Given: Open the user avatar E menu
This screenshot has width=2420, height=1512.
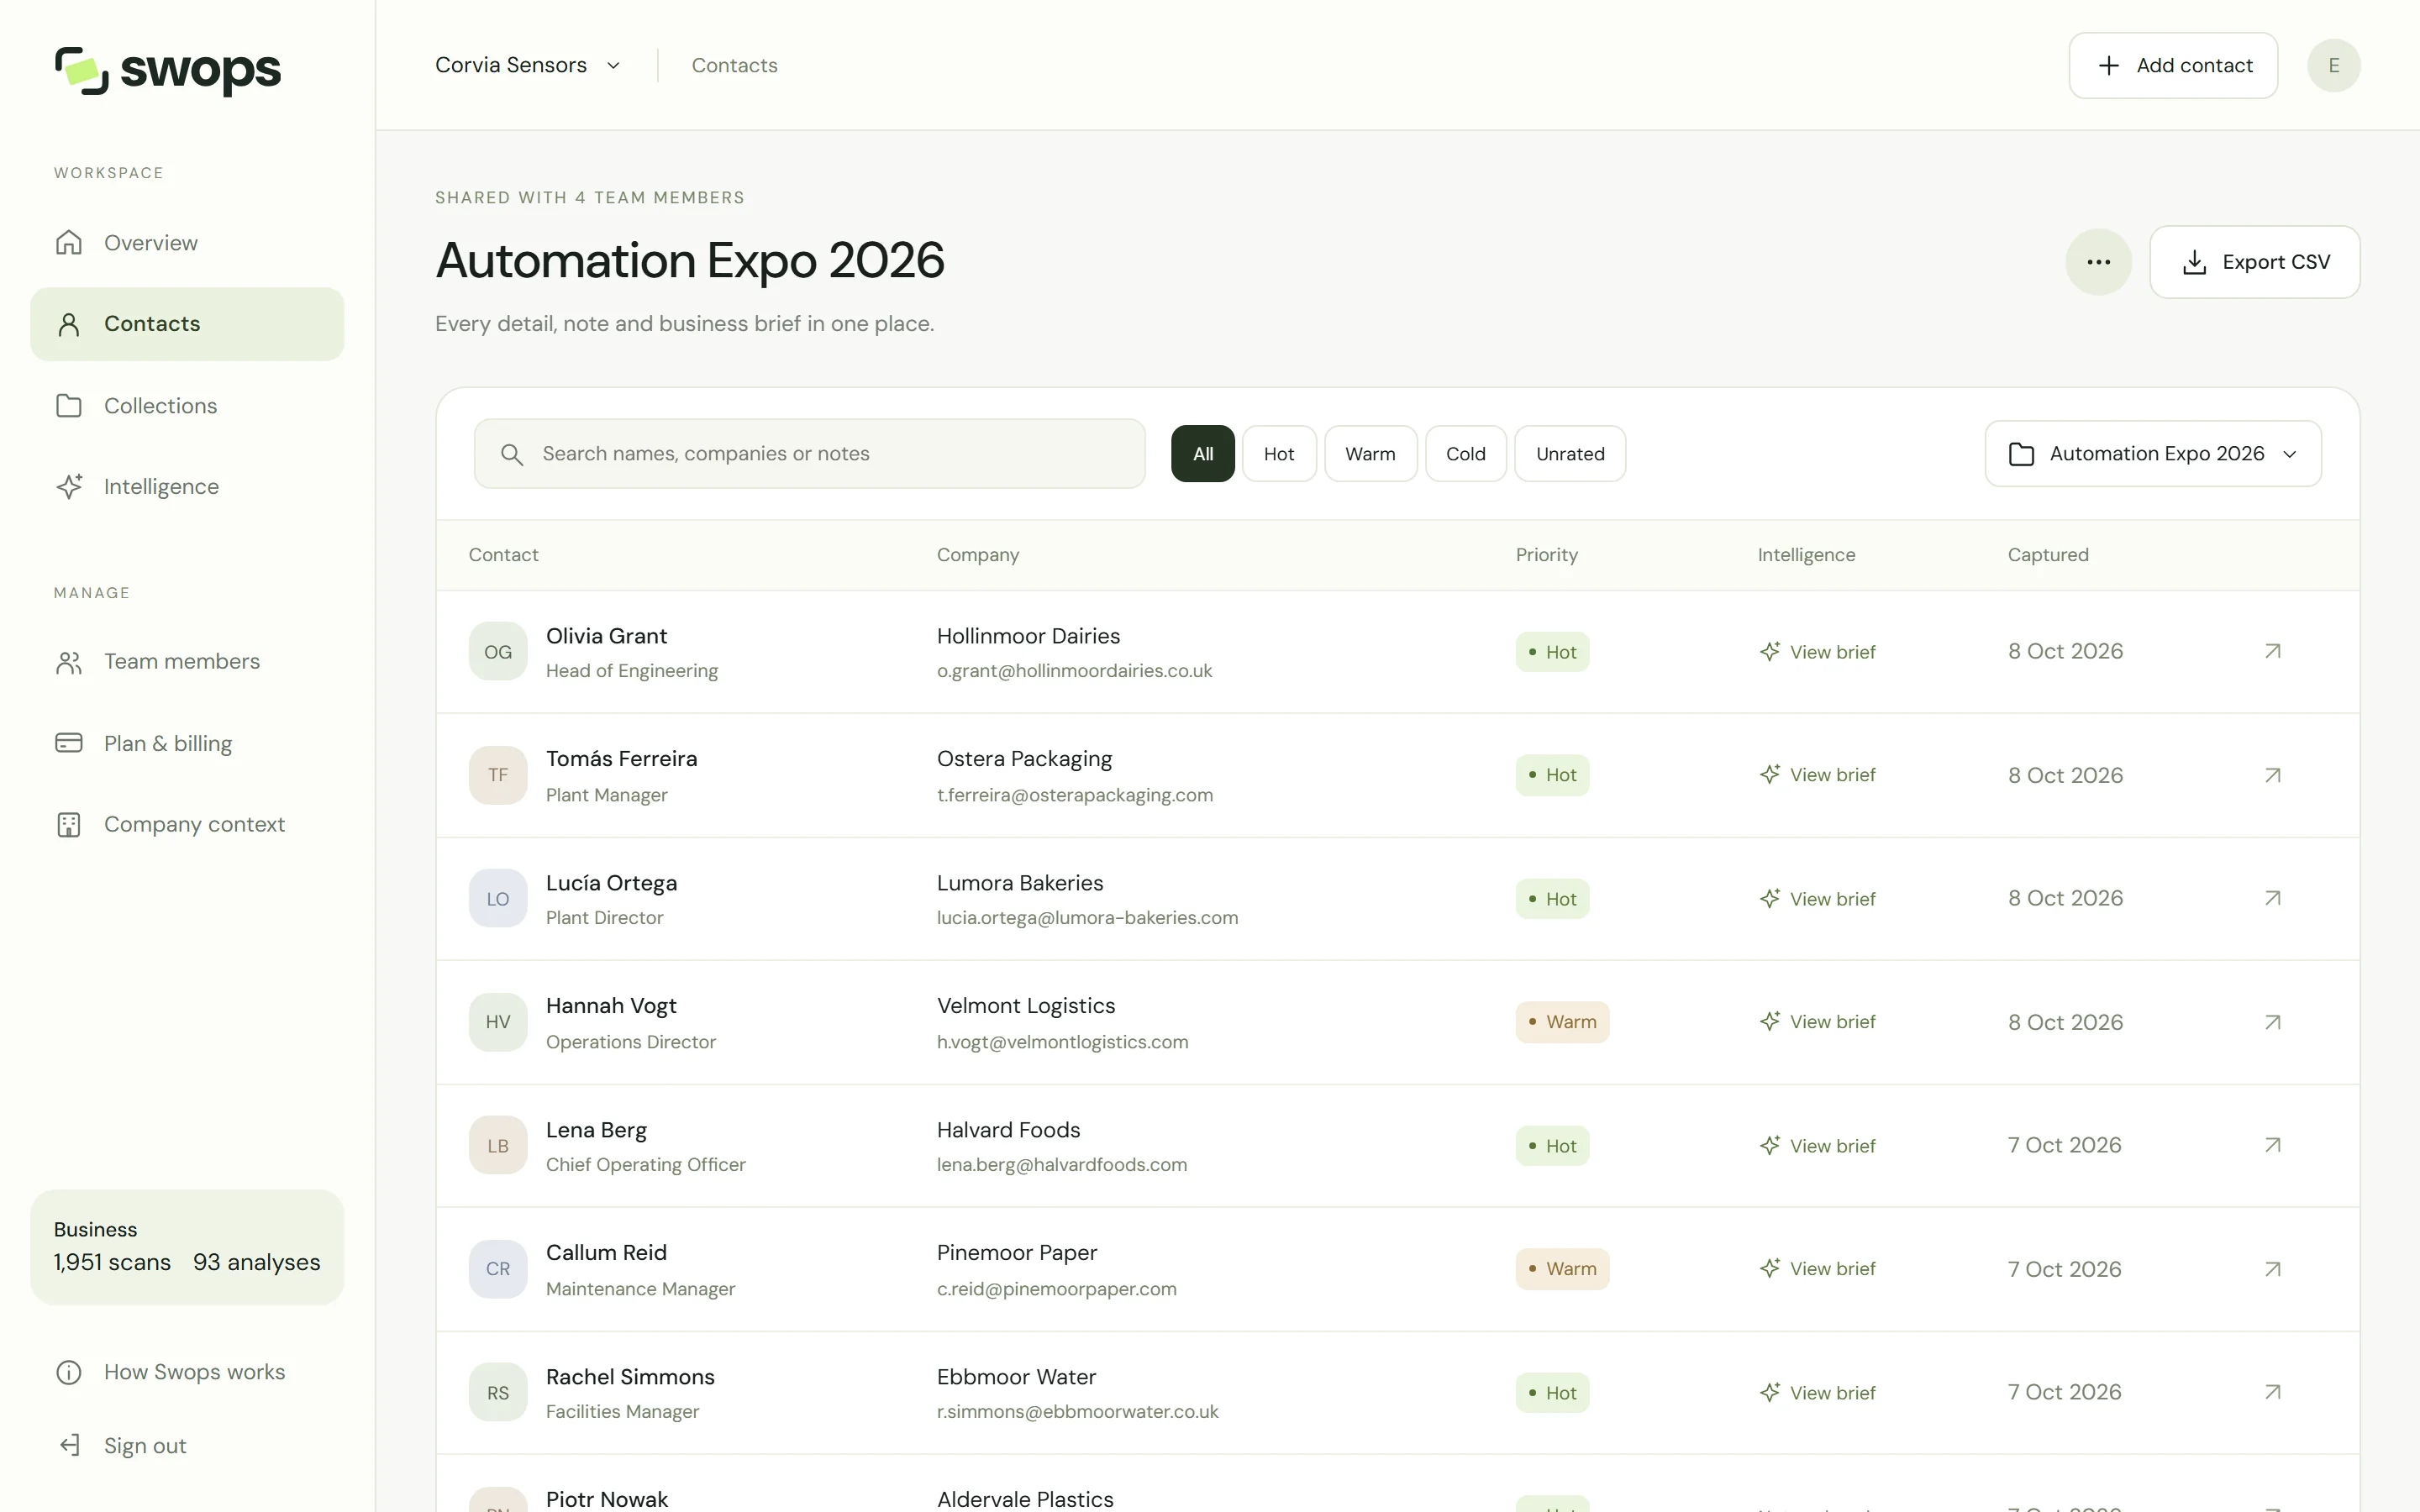Looking at the screenshot, I should 2333,65.
